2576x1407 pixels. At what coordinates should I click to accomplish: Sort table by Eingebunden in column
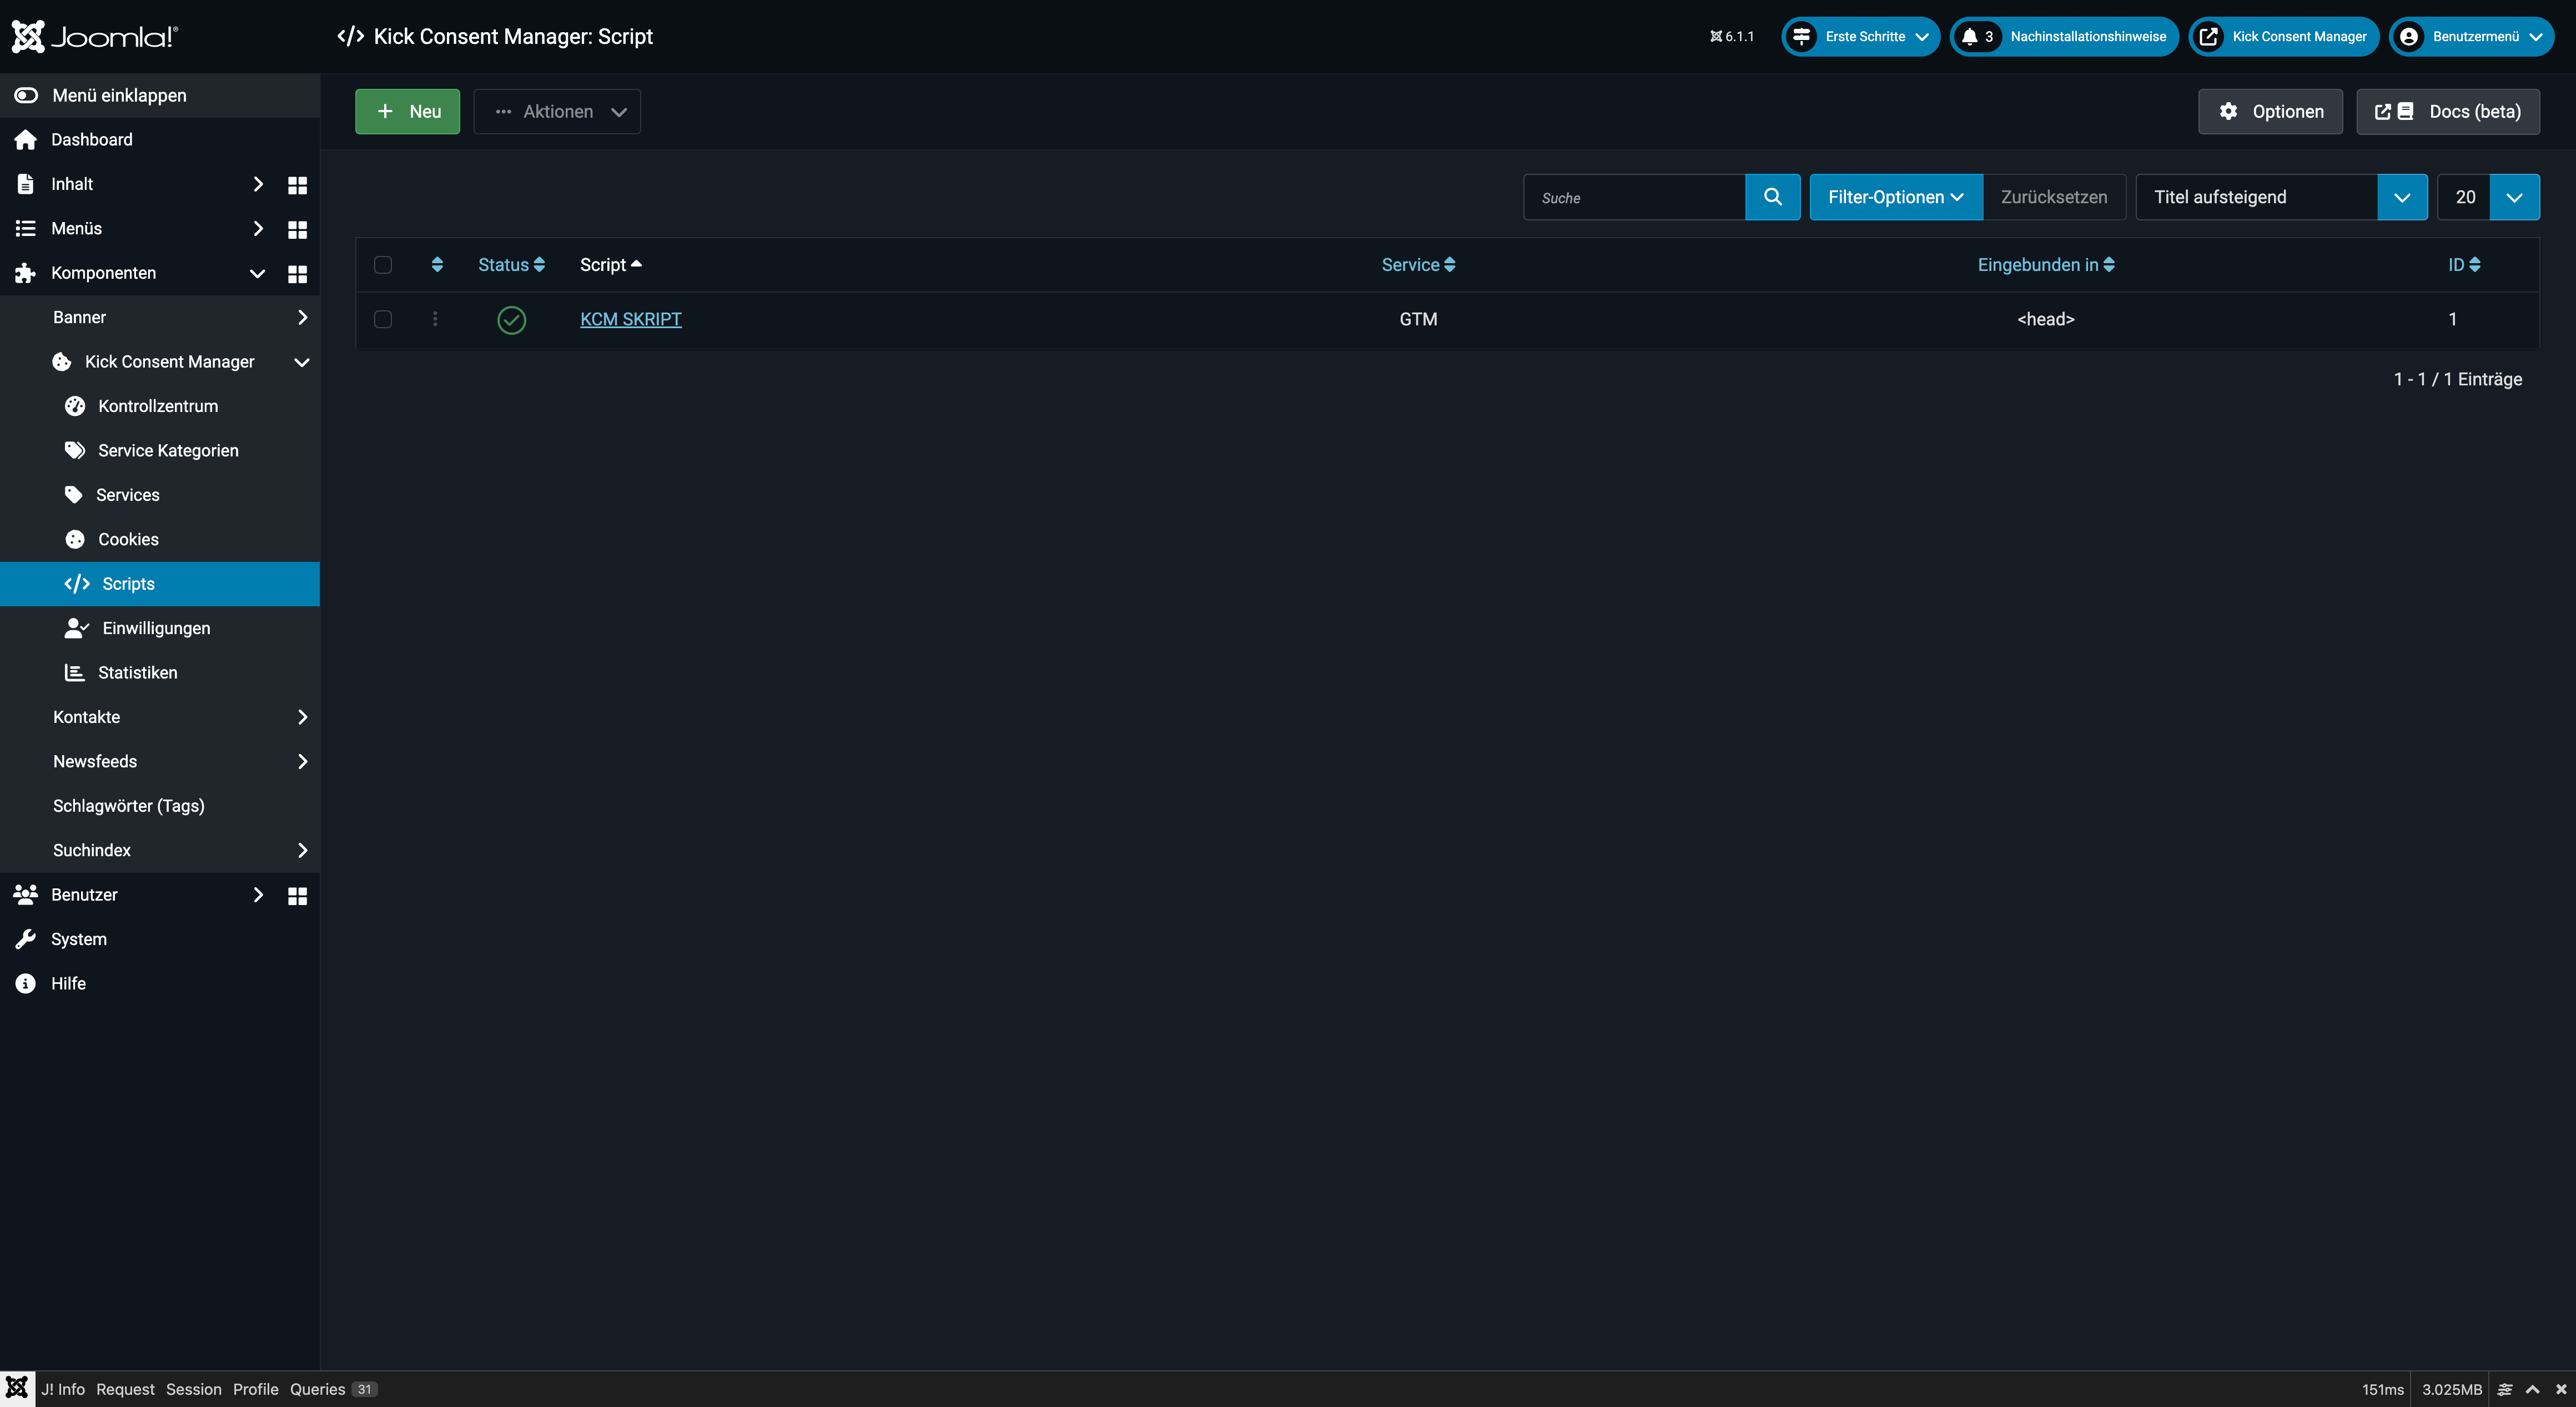click(x=2046, y=265)
